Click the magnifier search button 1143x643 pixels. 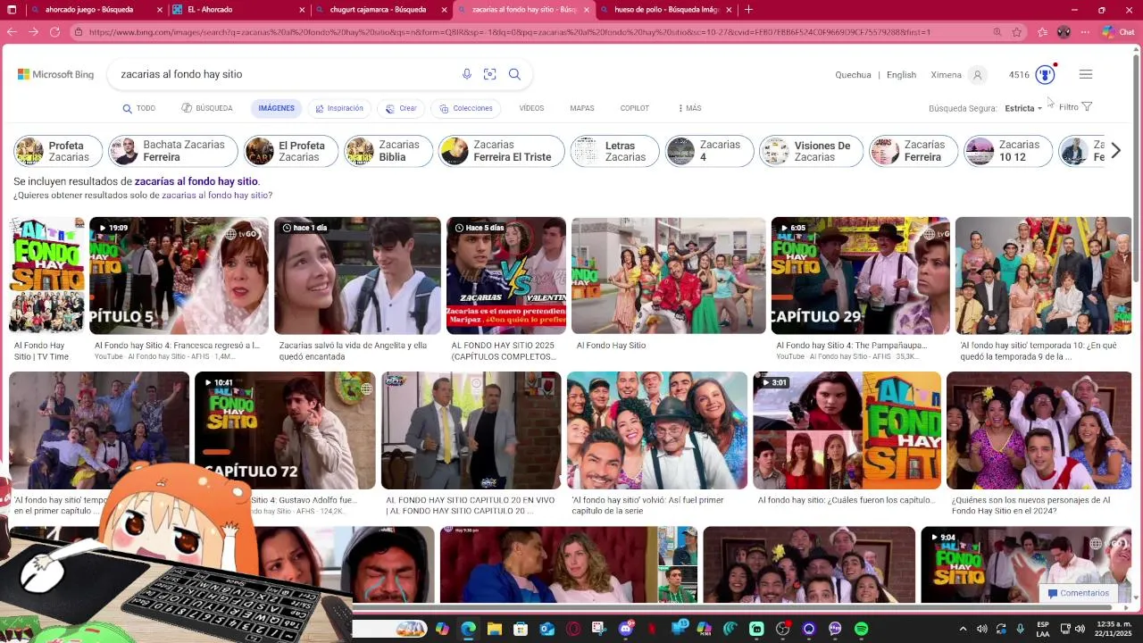tap(514, 74)
